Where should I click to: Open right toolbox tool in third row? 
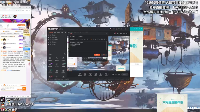pyautogui.click(x=63, y=71)
